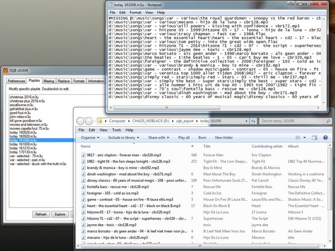Expand breadcrumb arrow after CHAOS_WDBLACK (D:)
Screen dimensions: 335x251
[173, 121]
